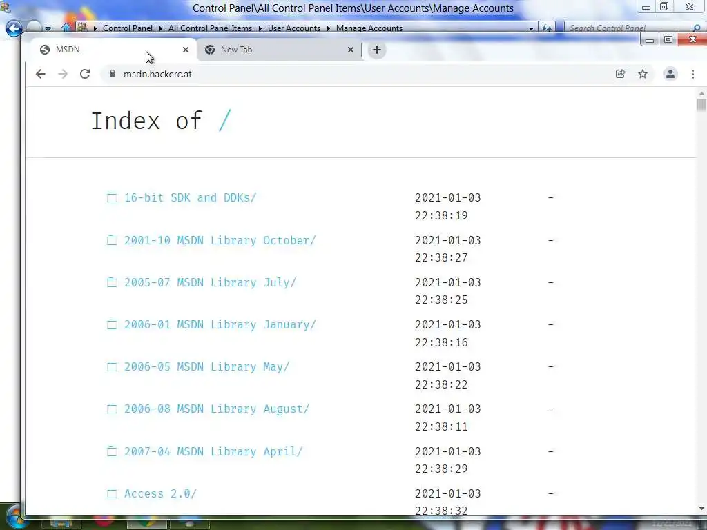
Task: Select timestamp 2021-01-03 22:38:16
Action: point(447,333)
